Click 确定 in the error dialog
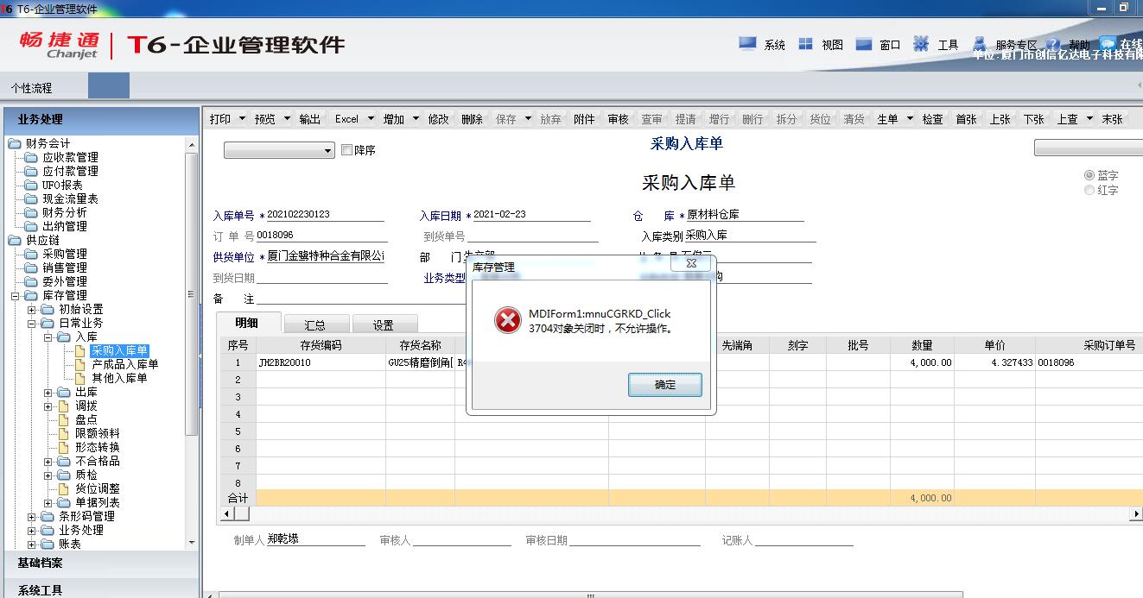The width and height of the screenshot is (1143, 598). tap(664, 385)
